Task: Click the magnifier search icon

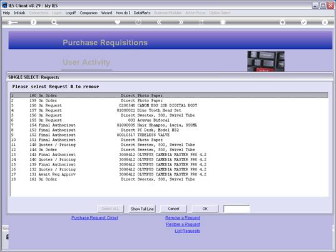Action: (x=54, y=23)
